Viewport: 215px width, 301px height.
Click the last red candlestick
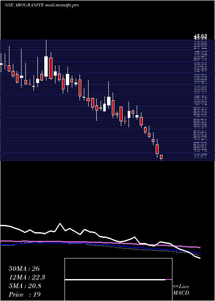click(x=161, y=157)
